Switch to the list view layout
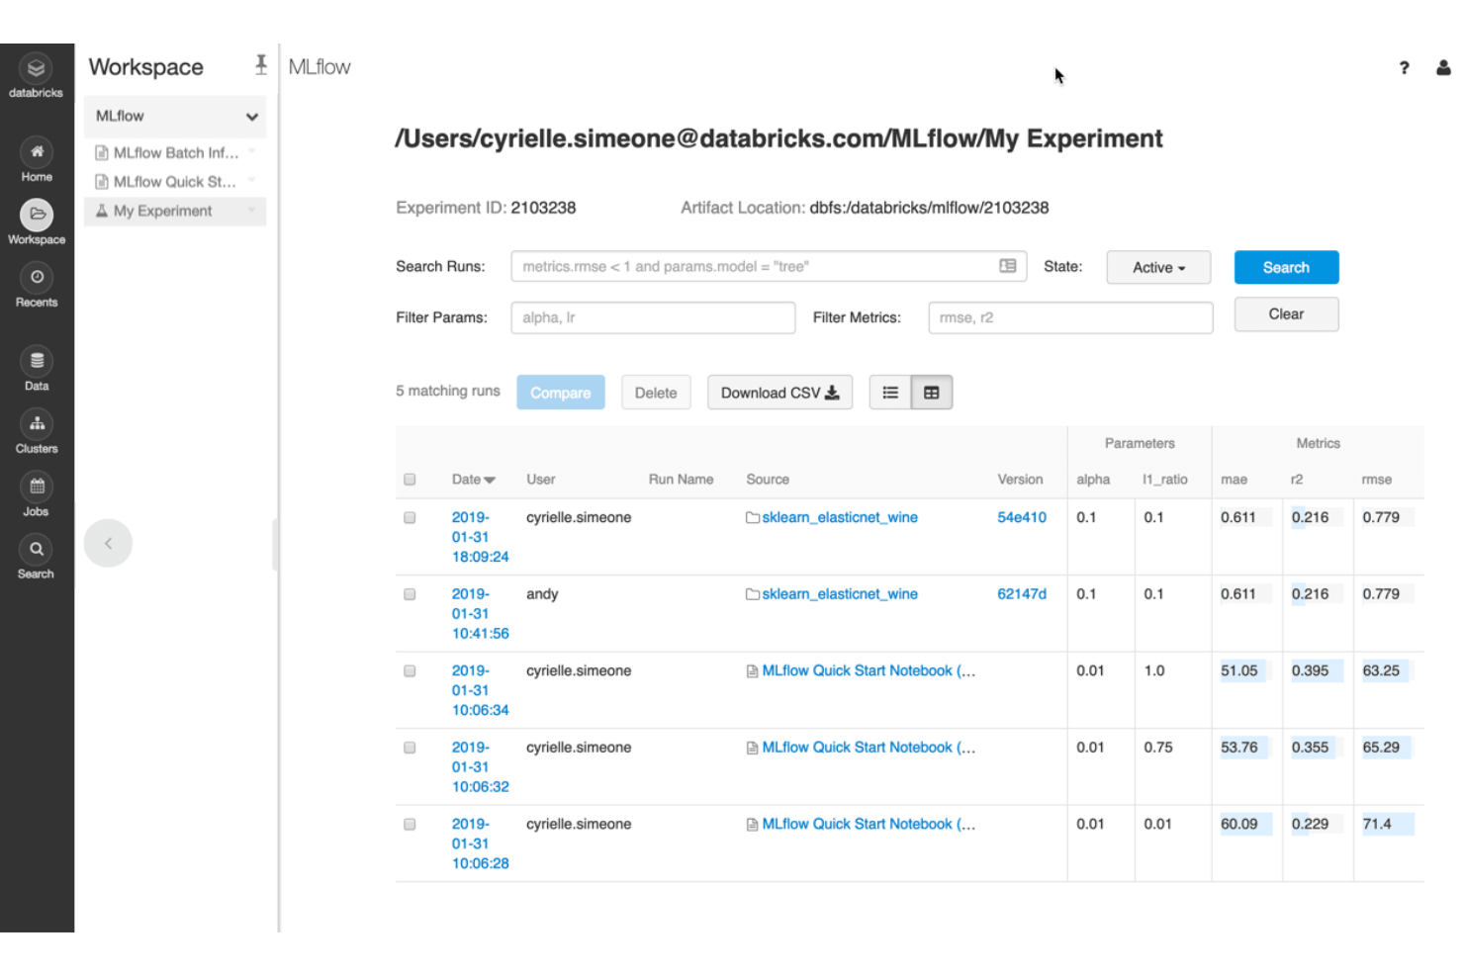 [x=889, y=392]
